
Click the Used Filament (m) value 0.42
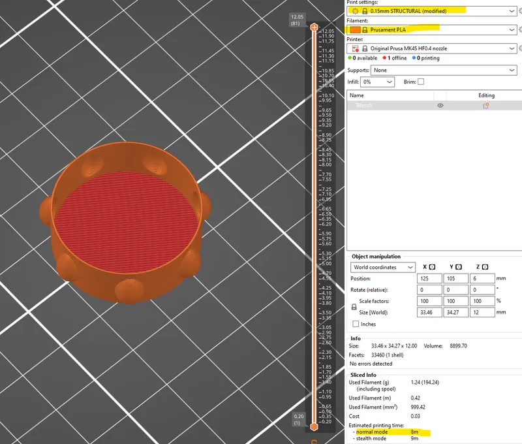coord(416,398)
